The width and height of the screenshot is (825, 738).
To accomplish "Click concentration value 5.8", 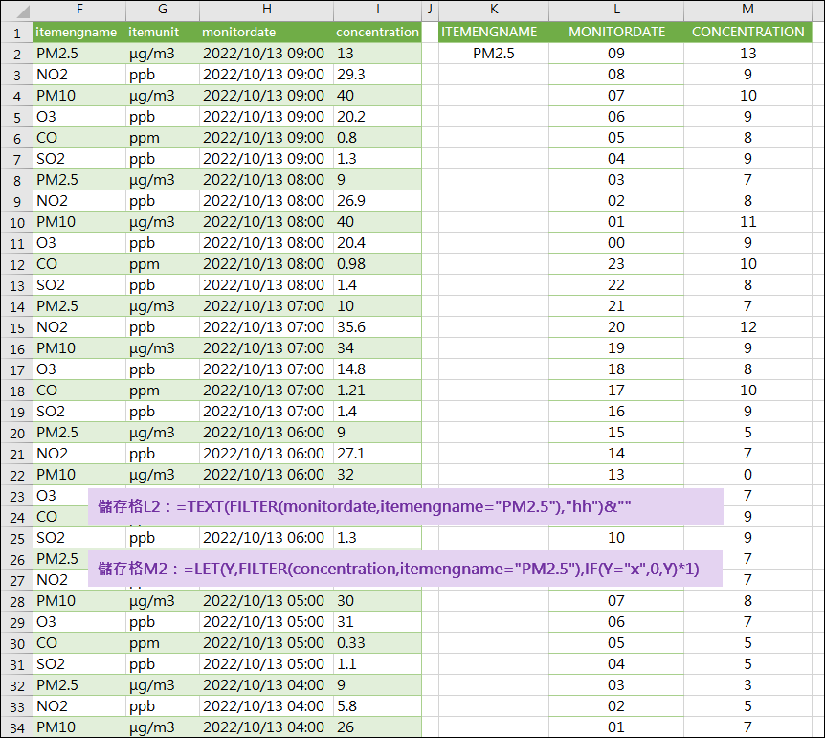I will pyautogui.click(x=378, y=705).
